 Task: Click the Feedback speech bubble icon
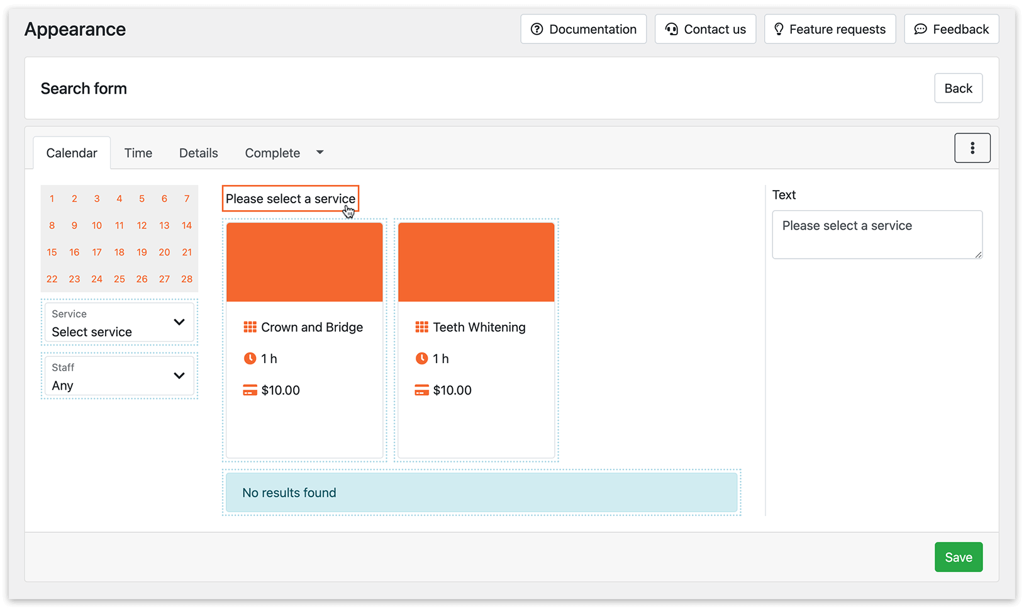pyautogui.click(x=921, y=29)
